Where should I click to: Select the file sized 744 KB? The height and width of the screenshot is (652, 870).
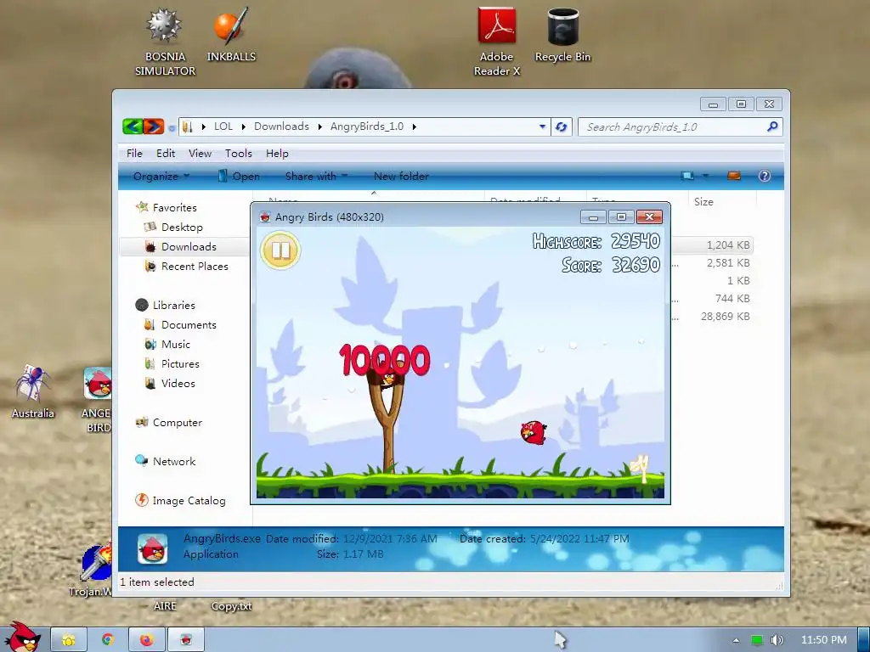[x=732, y=298]
